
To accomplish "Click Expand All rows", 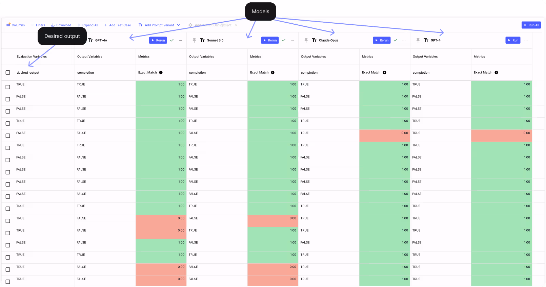I will [88, 25].
